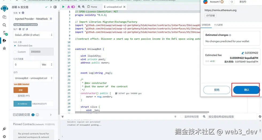262x140 pixels.
Task: Click the clear terminal icon
Action: pyautogui.click(x=260, y=117)
